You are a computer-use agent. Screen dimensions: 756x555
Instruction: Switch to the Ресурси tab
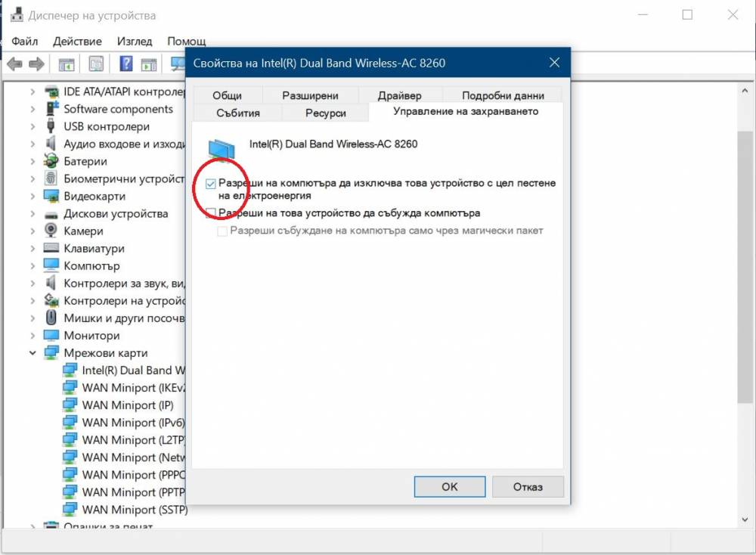(x=325, y=113)
